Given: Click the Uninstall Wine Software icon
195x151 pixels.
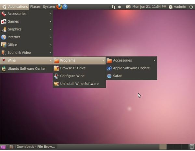Looking at the screenshot, I should pos(56,84).
